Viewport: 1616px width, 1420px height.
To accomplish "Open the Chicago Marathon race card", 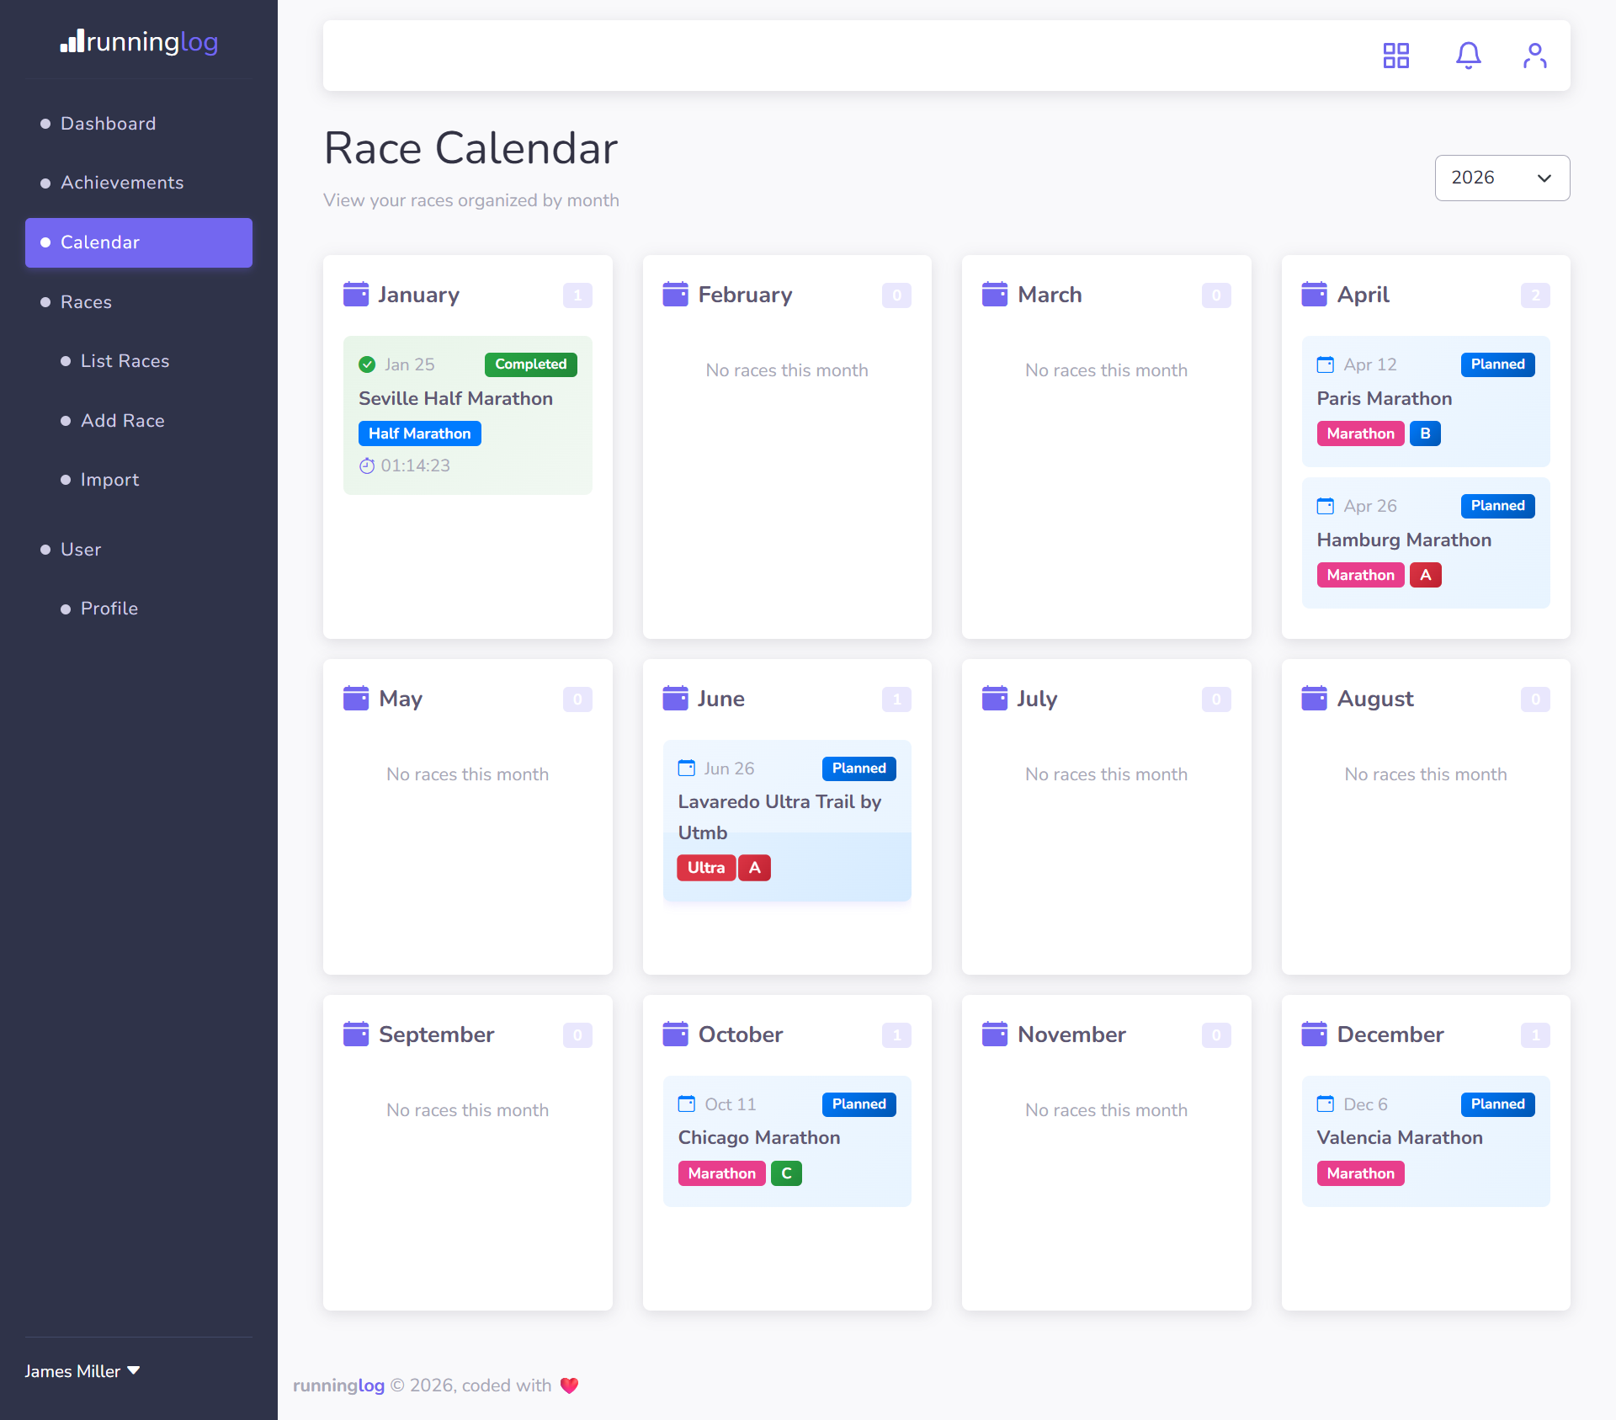I will tap(787, 1141).
